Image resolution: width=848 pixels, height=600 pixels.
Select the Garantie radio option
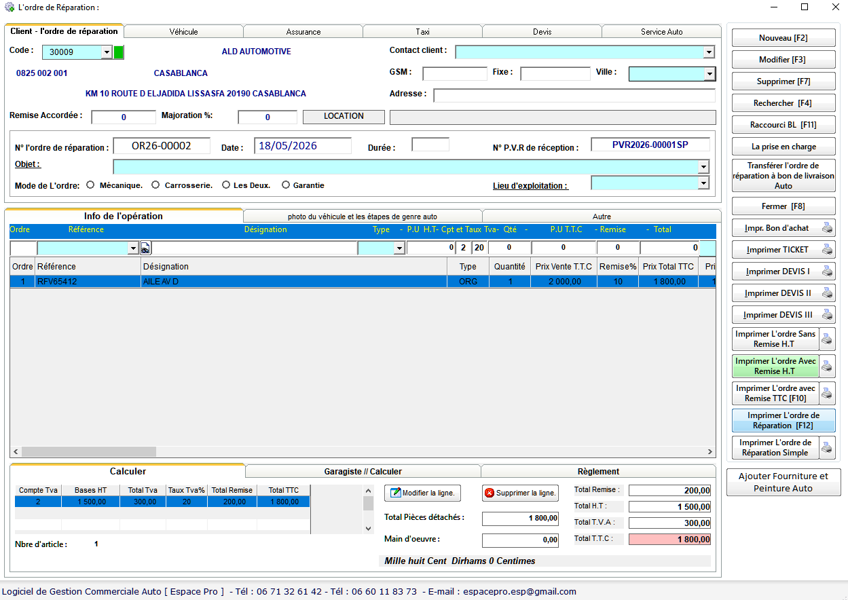click(286, 185)
